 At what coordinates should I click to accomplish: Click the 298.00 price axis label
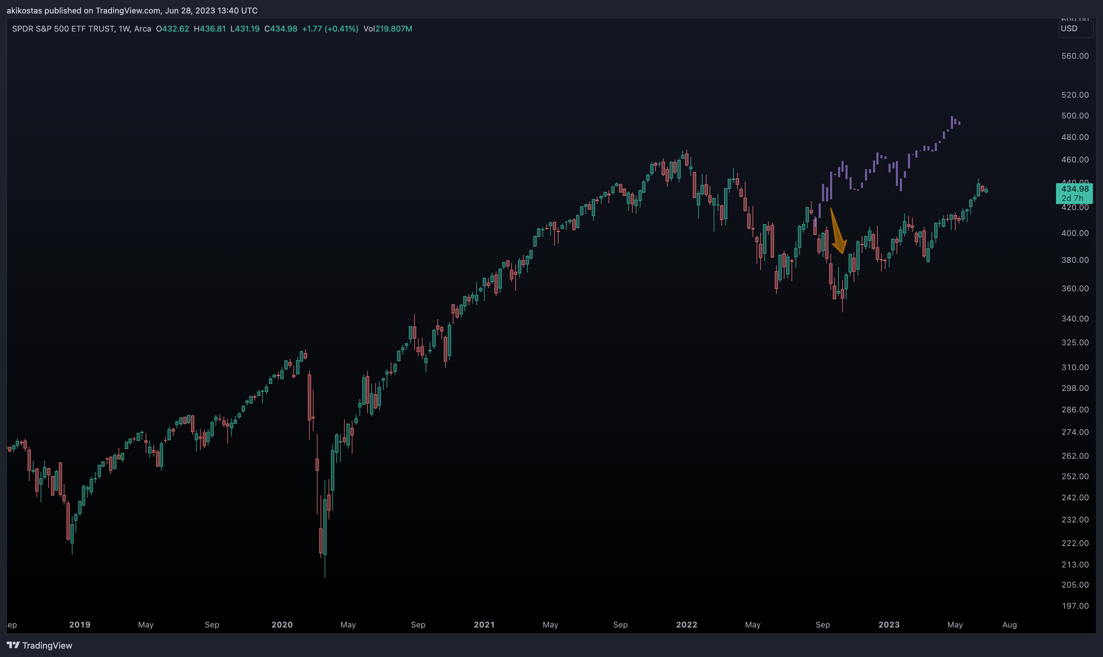(x=1075, y=388)
